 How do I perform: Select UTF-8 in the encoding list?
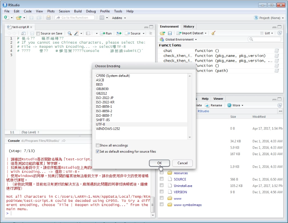click(142, 124)
